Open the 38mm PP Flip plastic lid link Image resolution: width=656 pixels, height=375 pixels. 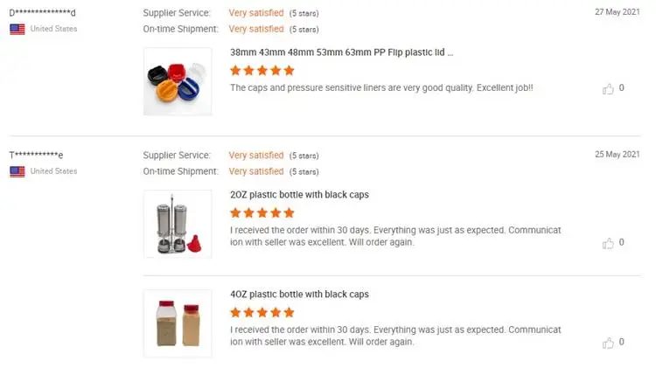341,52
